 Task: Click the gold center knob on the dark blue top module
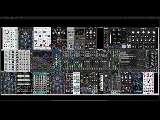tap(25, 34)
